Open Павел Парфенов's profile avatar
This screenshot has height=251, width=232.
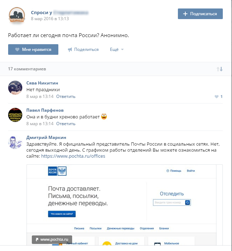[x=15, y=115]
